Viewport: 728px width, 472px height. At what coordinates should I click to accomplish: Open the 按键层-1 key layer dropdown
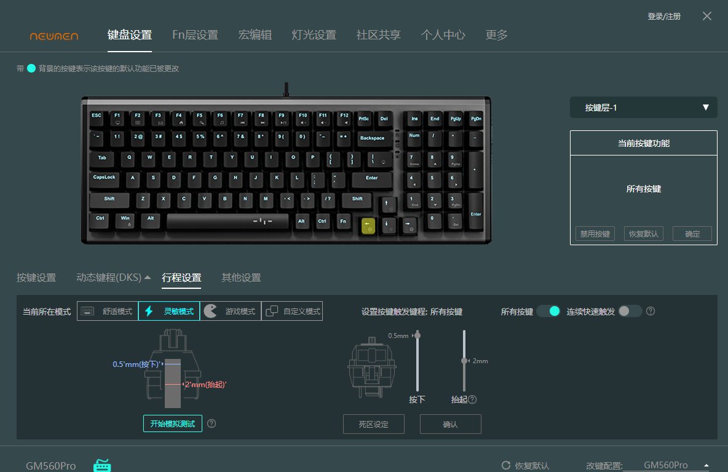coord(644,107)
